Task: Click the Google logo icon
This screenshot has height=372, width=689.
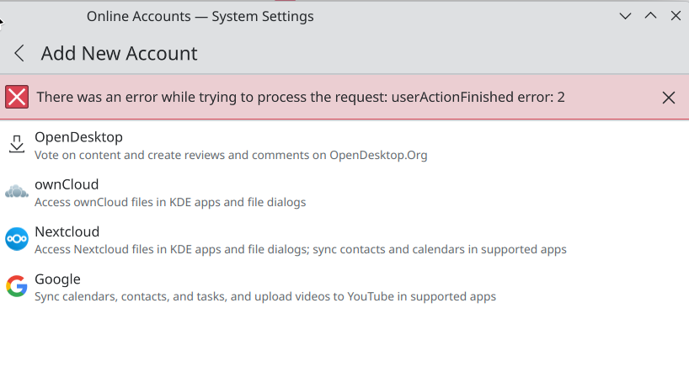Action: click(17, 286)
